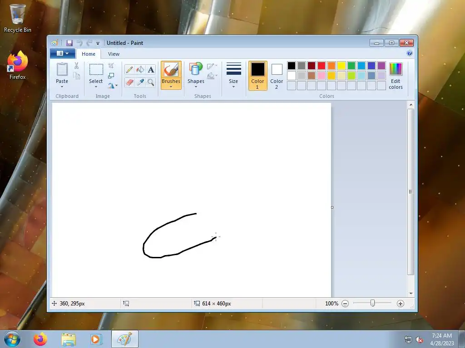
Task: Click the volume muted tray icon
Action: tap(419, 340)
